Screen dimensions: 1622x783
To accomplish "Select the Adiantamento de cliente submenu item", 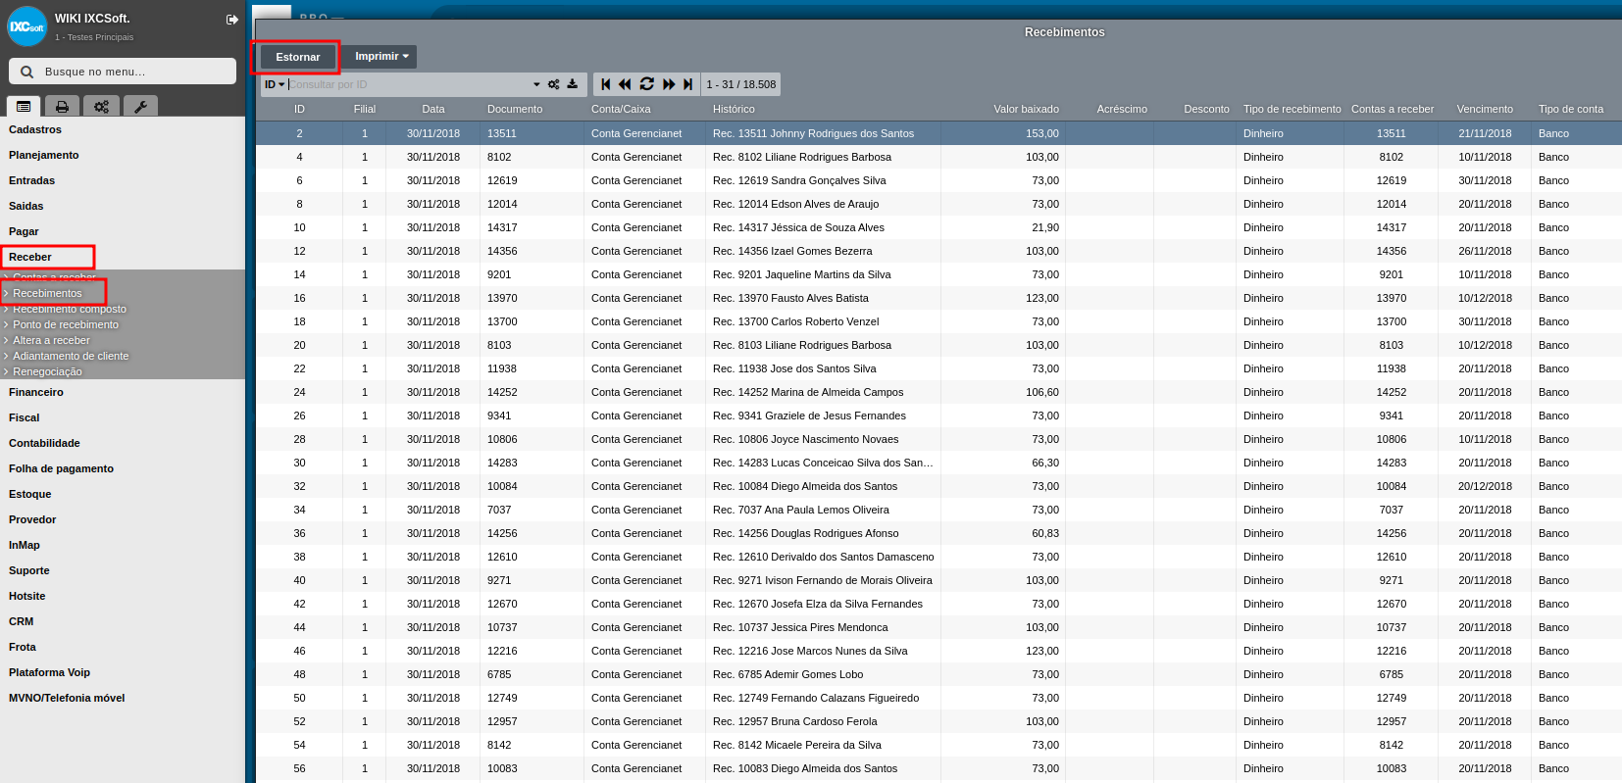I will [71, 356].
